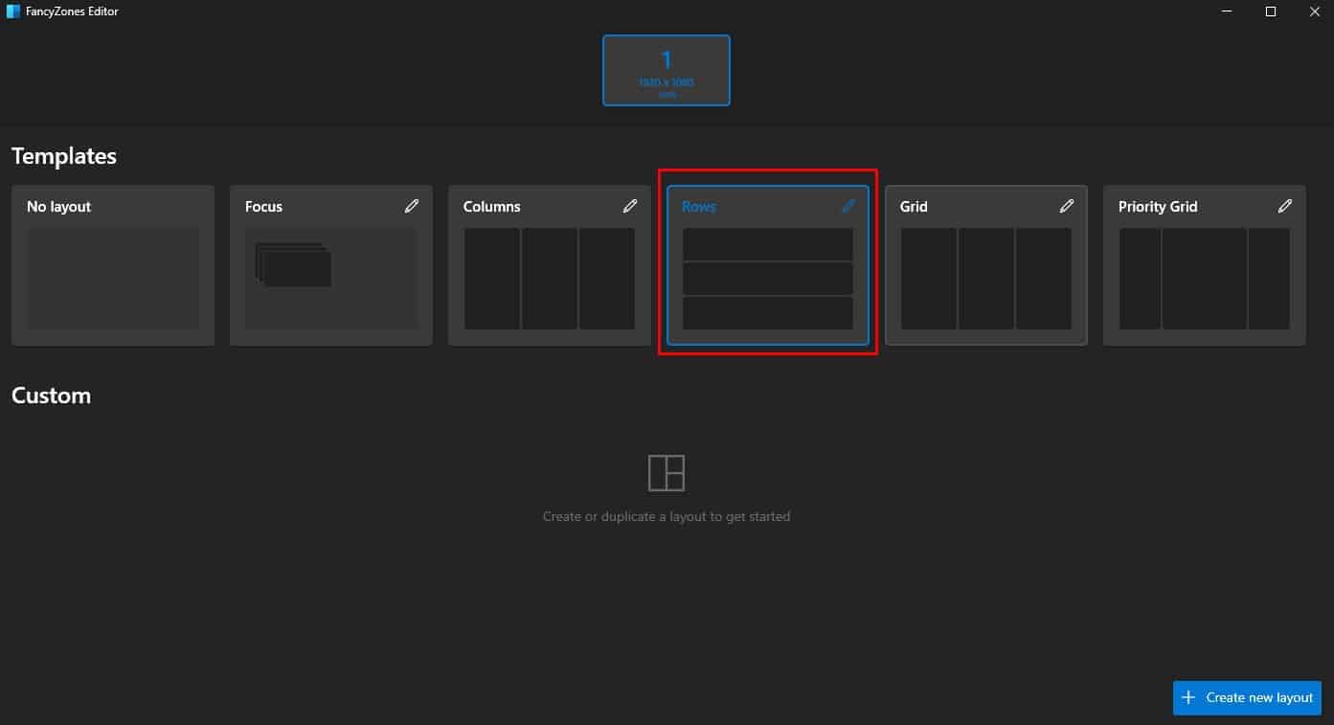Click the empty custom layout placeholder icon
Image resolution: width=1334 pixels, height=725 pixels.
pos(667,473)
